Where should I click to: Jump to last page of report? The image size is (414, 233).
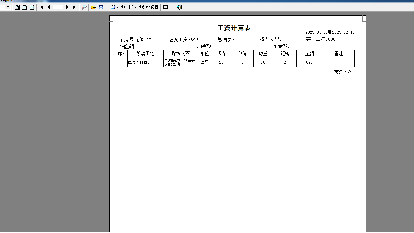click(75, 7)
